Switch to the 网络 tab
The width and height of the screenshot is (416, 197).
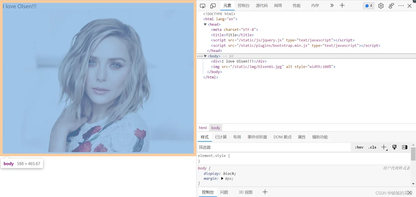(x=278, y=6)
